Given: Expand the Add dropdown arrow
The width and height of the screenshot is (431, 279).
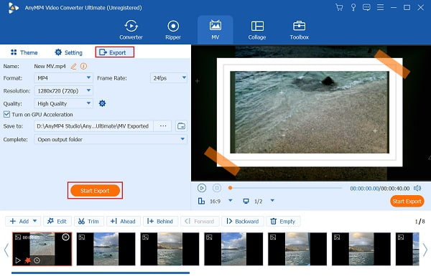Looking at the screenshot, I should point(35,221).
